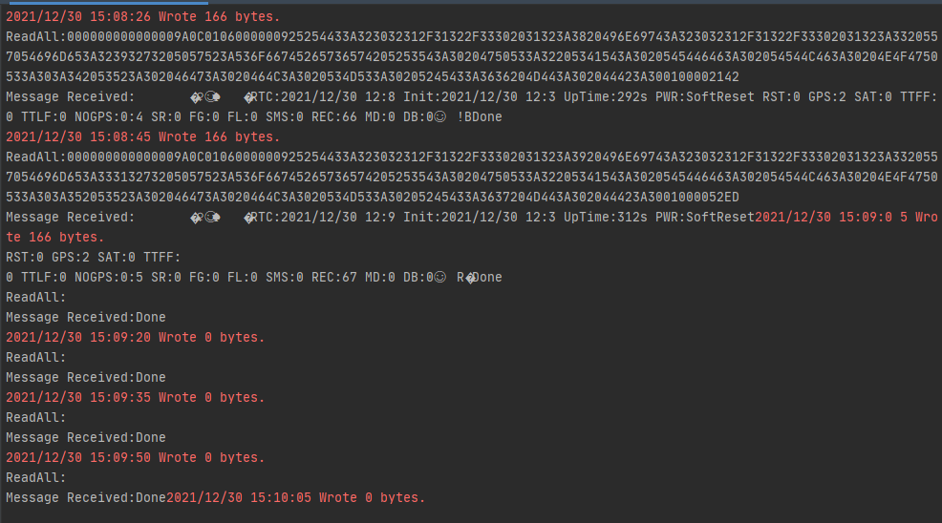The width and height of the screenshot is (942, 523).
Task: Click the empty ReadAll: line below 15:09:35
Action: [36, 417]
